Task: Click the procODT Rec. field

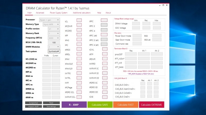Action: tap(131, 54)
